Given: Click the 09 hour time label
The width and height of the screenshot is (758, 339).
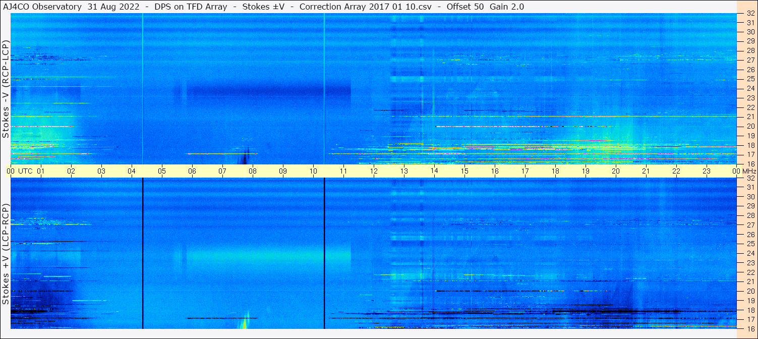Looking at the screenshot, I should pos(282,171).
